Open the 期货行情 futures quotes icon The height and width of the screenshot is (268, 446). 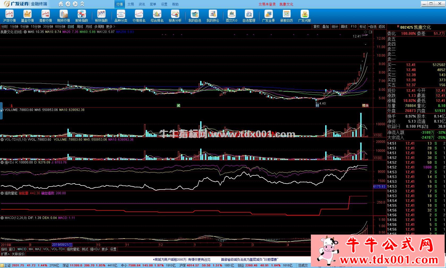pos(63,16)
